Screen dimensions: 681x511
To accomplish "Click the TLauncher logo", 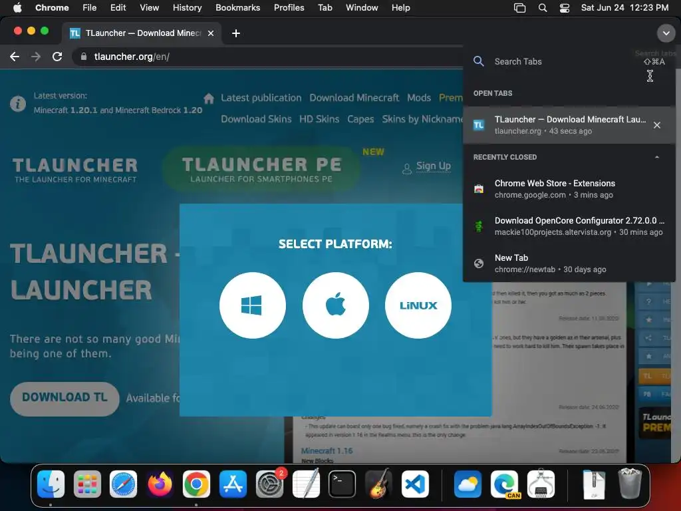I will point(75,170).
